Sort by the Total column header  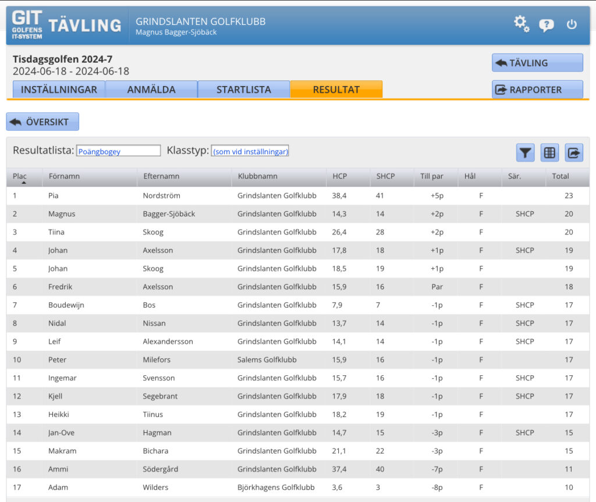[x=567, y=177]
